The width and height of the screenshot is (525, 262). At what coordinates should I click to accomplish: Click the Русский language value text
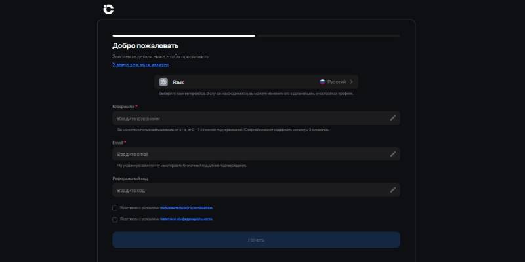[x=337, y=82]
